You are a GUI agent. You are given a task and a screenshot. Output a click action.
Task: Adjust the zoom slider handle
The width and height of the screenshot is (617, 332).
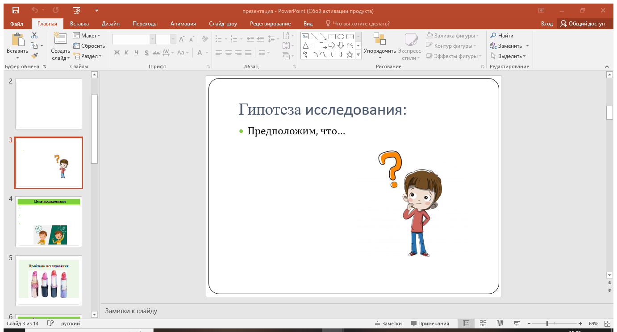click(x=547, y=324)
